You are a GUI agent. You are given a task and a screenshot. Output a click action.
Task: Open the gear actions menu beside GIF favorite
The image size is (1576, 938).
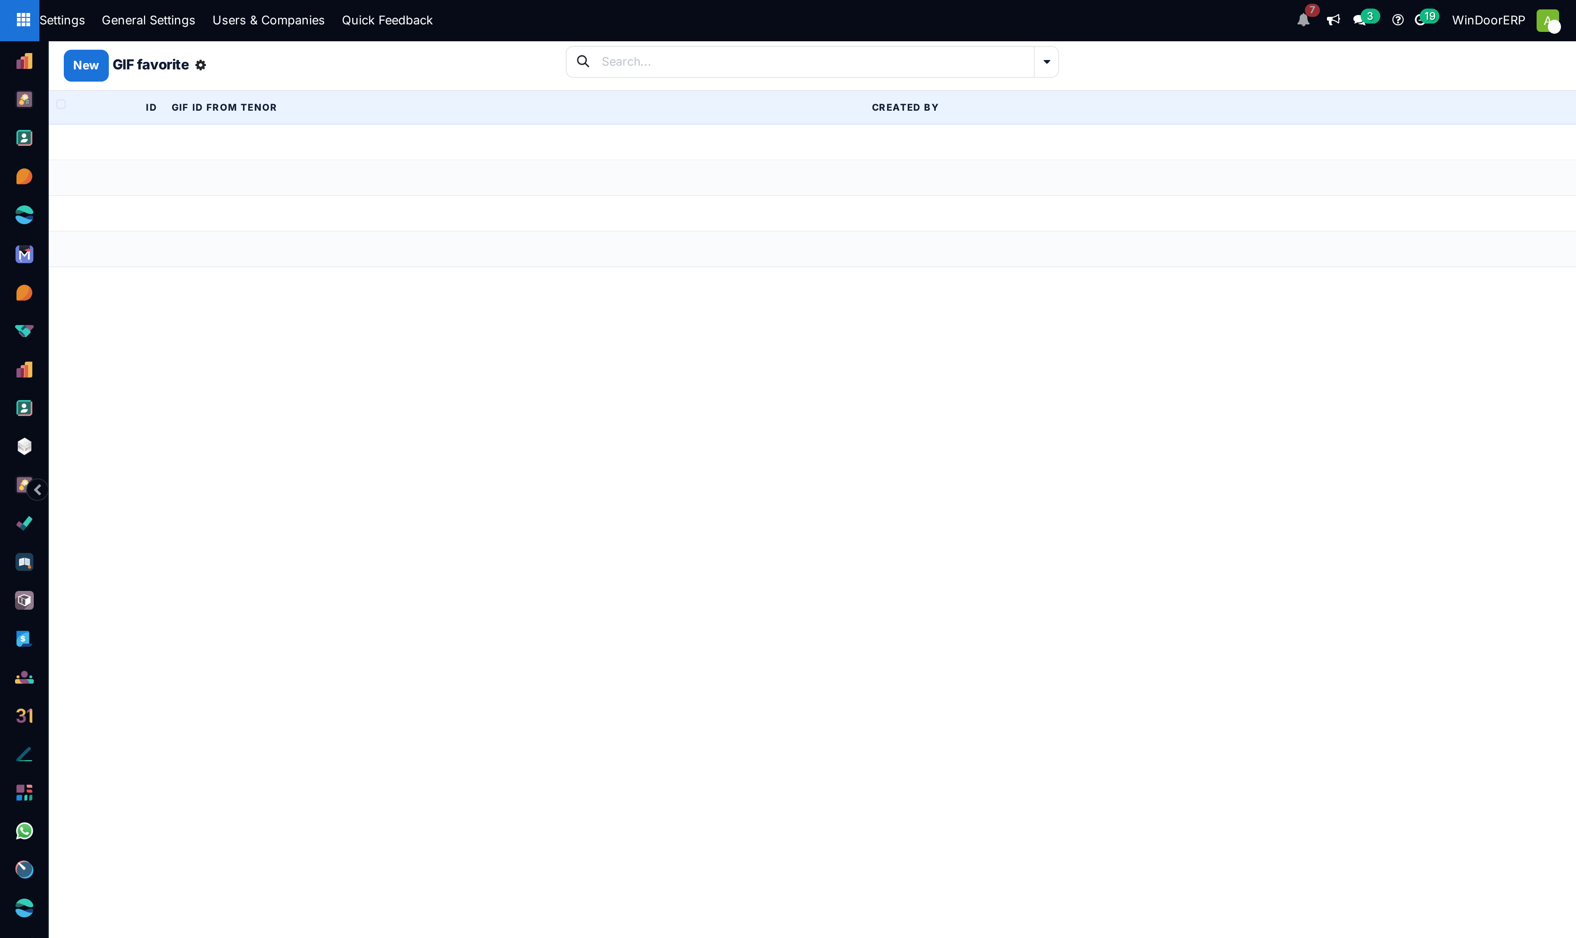(x=200, y=65)
